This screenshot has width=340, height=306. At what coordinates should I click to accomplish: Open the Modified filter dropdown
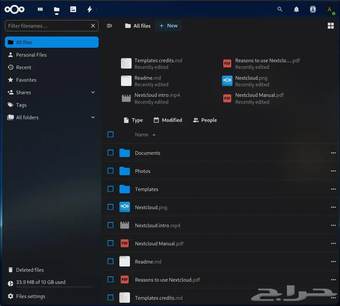pos(168,120)
